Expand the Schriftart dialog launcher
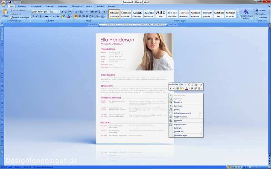 (72, 21)
